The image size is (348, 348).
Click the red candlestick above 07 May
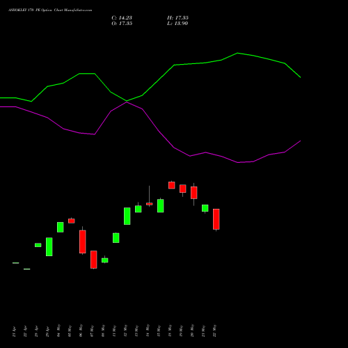(94, 260)
